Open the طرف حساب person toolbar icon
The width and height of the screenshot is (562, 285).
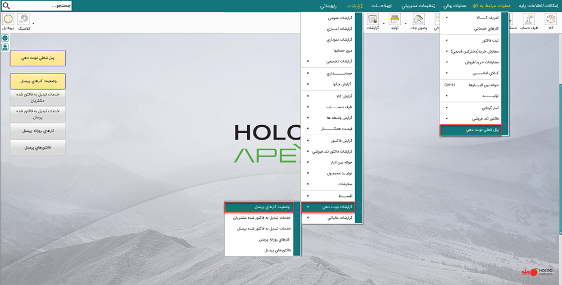tap(529, 21)
